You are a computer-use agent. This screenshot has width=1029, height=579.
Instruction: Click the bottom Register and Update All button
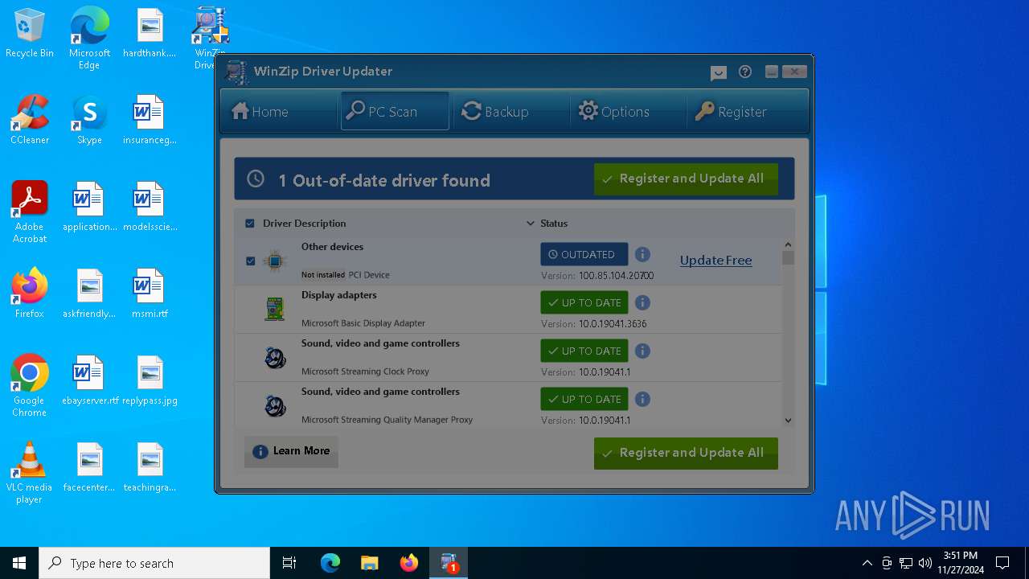[686, 453]
